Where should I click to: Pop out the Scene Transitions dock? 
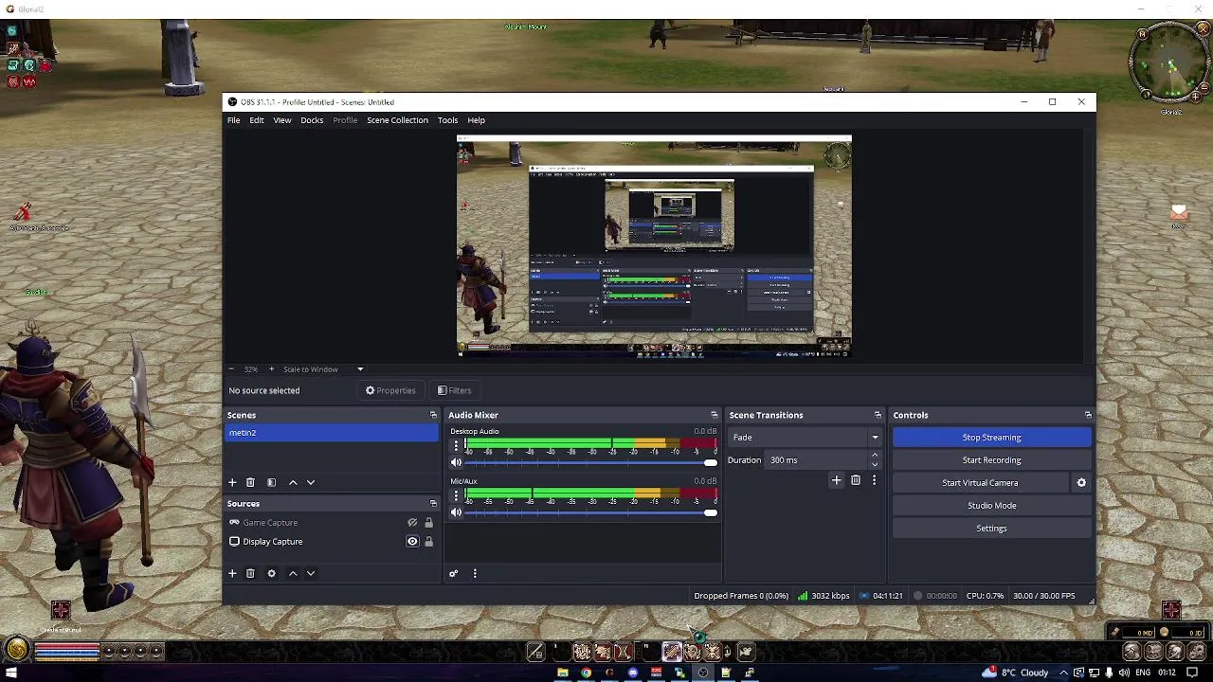pos(878,415)
